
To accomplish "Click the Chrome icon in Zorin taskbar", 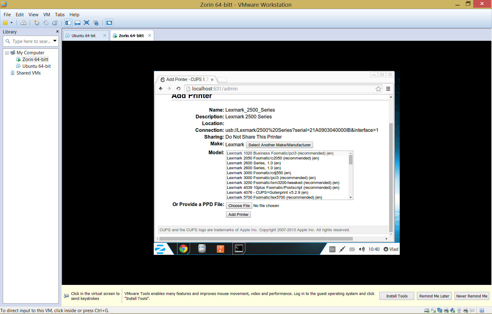I will tap(184, 249).
